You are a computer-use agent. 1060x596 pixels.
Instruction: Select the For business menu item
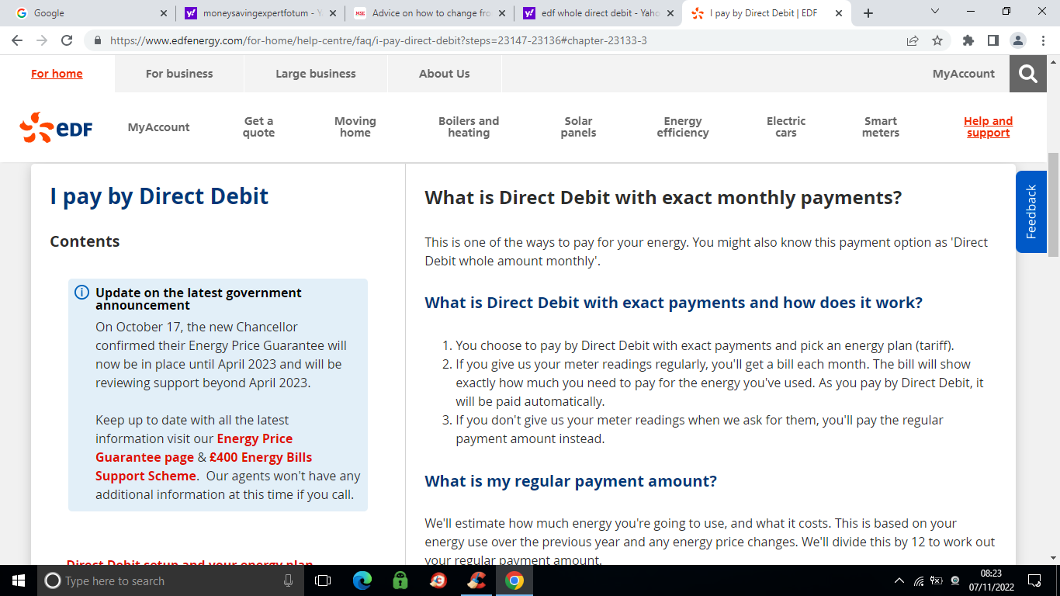pos(179,74)
